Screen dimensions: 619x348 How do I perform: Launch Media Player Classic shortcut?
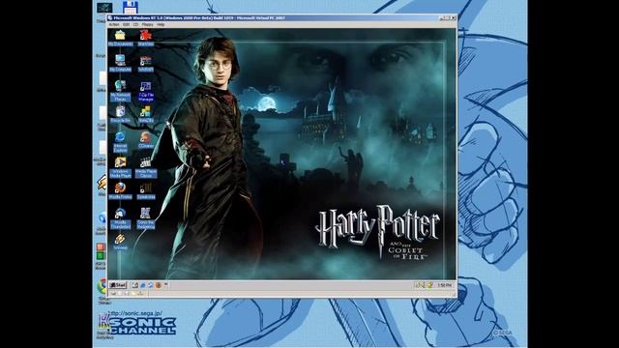[x=146, y=167]
